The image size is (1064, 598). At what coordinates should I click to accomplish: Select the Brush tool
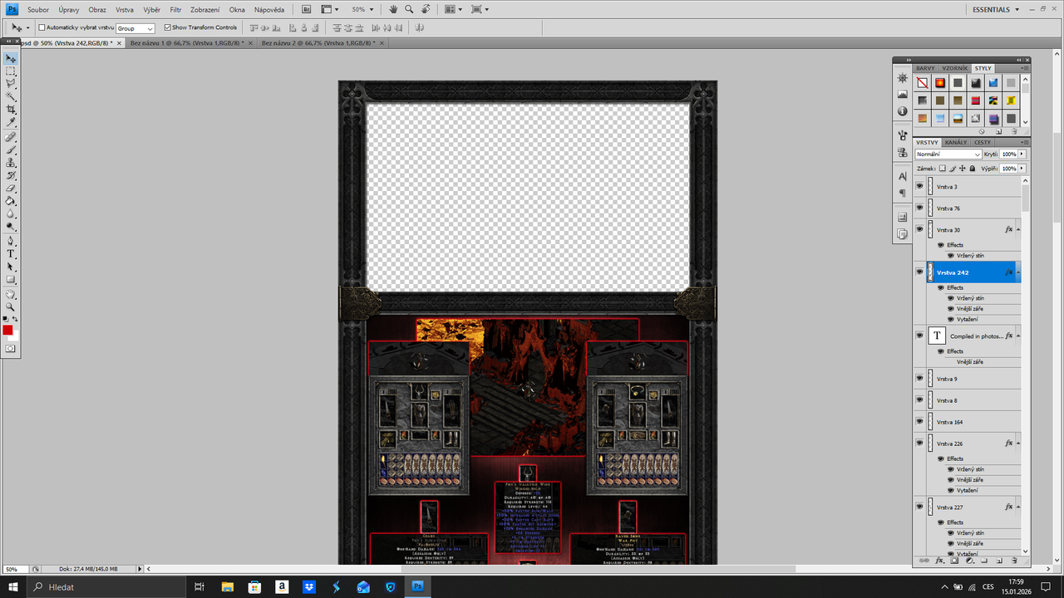click(11, 149)
